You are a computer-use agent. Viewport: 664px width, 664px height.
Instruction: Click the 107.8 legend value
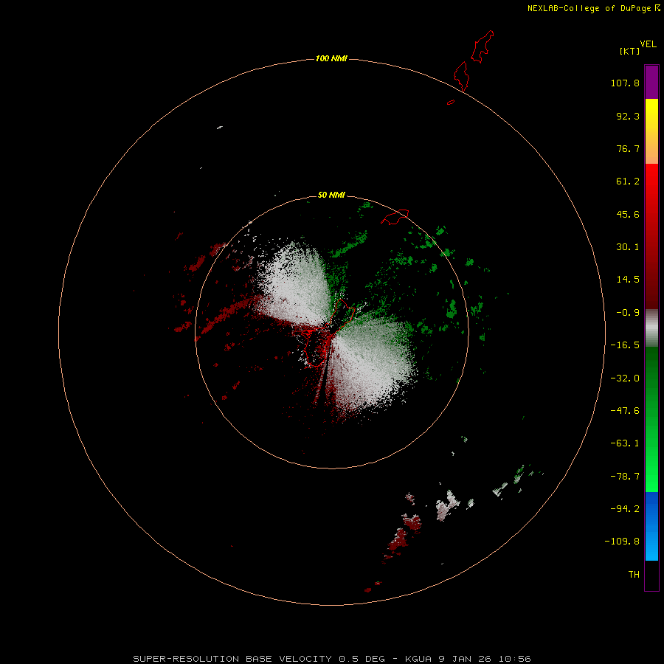[625, 83]
